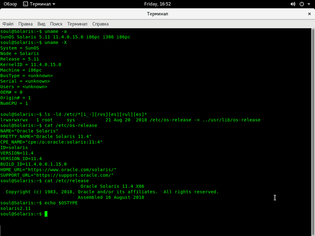The width and height of the screenshot is (315, 236).
Task: Open the Терминал menu in menu bar
Action: [77, 24]
